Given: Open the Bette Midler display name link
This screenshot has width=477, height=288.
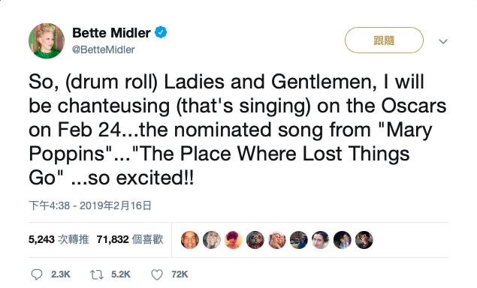Looking at the screenshot, I should click(111, 33).
